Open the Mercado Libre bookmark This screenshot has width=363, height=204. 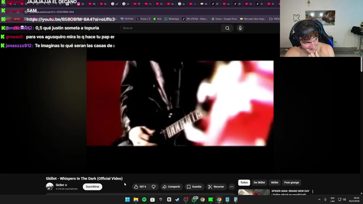point(253,19)
